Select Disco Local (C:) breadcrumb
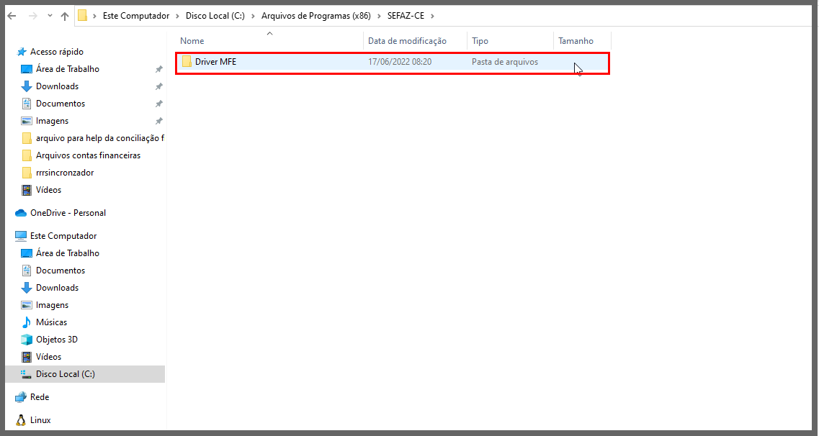Screen dimensions: 819x436 point(215,16)
